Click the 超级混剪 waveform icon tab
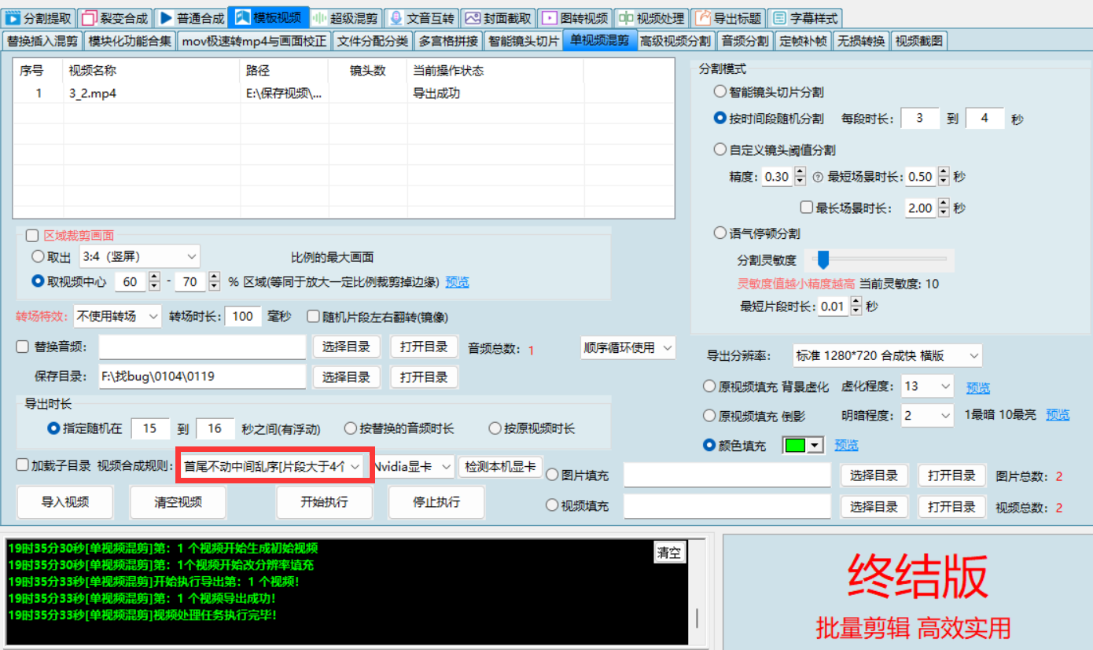 click(320, 18)
